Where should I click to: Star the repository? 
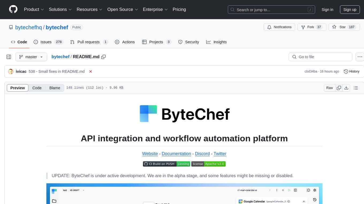pyautogui.click(x=344, y=27)
